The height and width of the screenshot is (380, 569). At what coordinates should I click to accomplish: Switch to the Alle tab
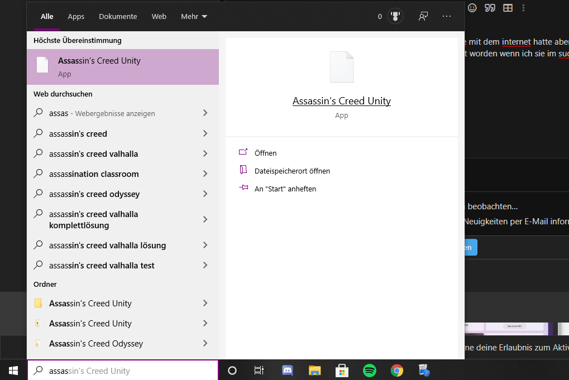tap(47, 16)
